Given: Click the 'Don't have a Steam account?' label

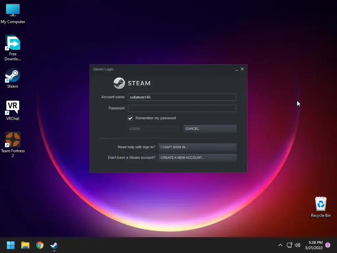Looking at the screenshot, I should pos(132,158).
